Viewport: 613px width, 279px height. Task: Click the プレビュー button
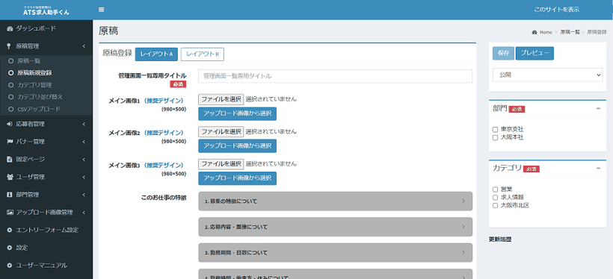[x=535, y=54]
